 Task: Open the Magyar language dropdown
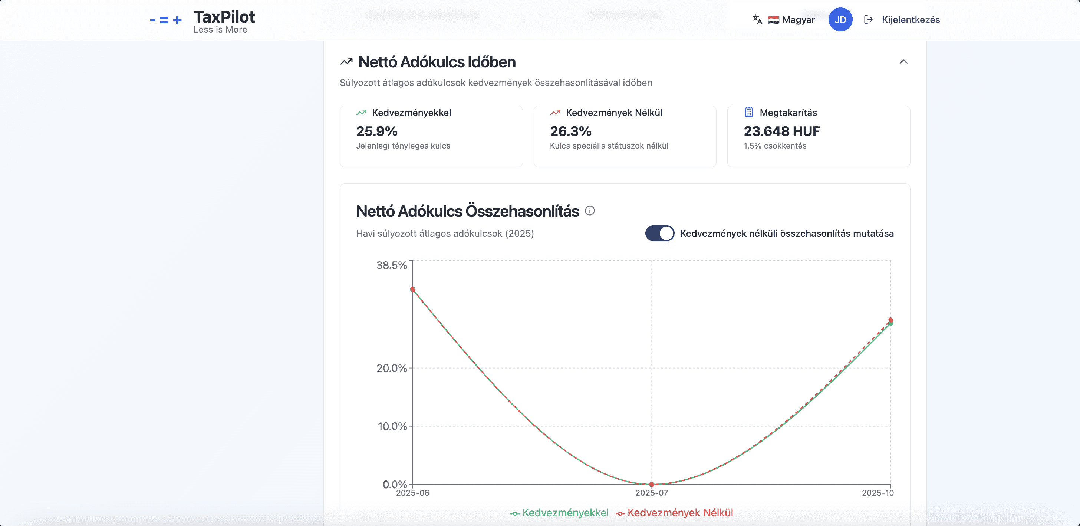(x=791, y=20)
